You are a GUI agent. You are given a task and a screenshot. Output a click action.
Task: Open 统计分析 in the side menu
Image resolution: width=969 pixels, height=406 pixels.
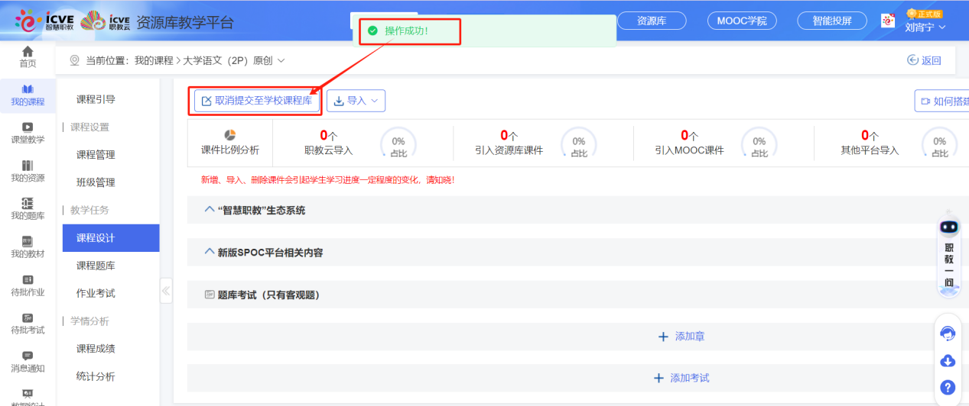(96, 376)
